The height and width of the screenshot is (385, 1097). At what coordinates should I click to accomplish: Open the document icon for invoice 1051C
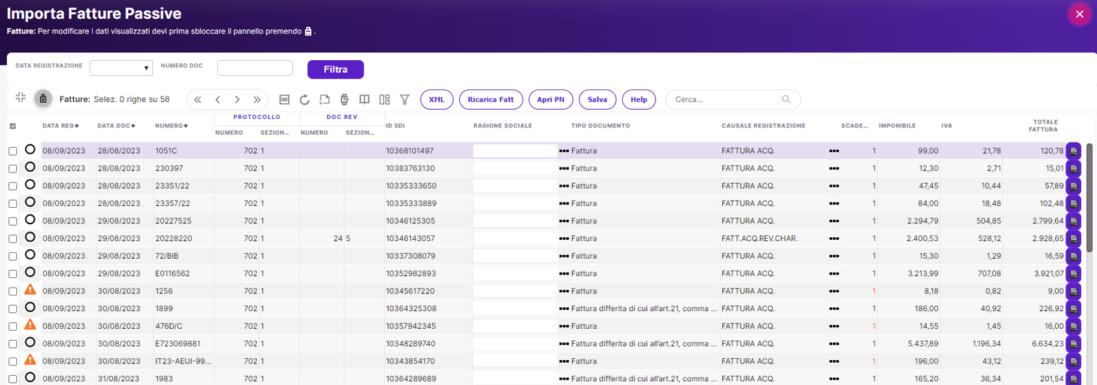1073,151
